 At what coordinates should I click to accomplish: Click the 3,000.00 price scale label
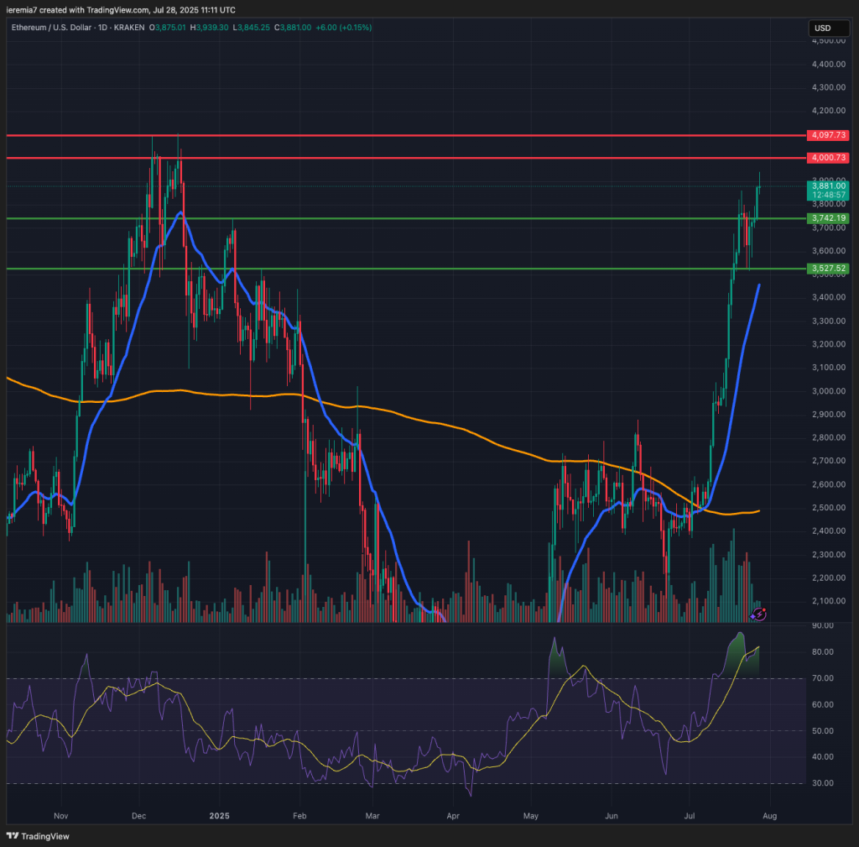point(828,391)
